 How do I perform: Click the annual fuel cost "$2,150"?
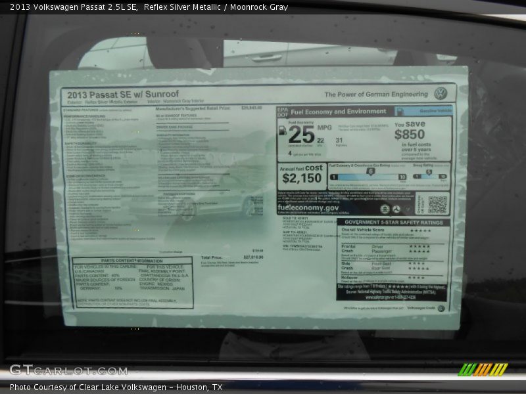[x=302, y=178]
